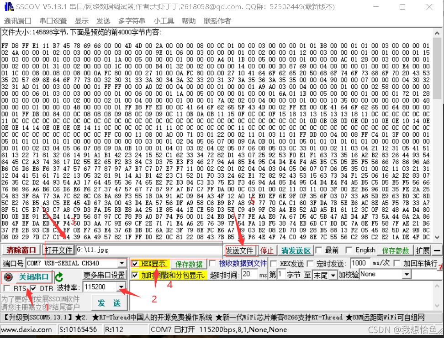Click the receive area vertical scrollbar thumb
The image size is (444, 338).
pyautogui.click(x=437, y=68)
